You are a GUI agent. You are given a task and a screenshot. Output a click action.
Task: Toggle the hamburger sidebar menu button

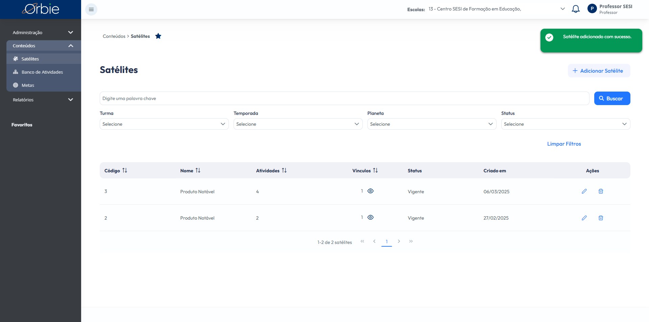point(91,9)
